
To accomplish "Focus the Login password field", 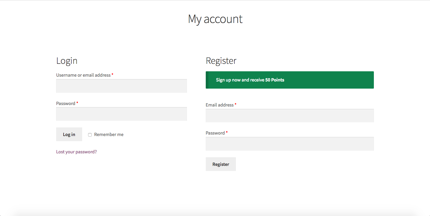I will pyautogui.click(x=122, y=114).
